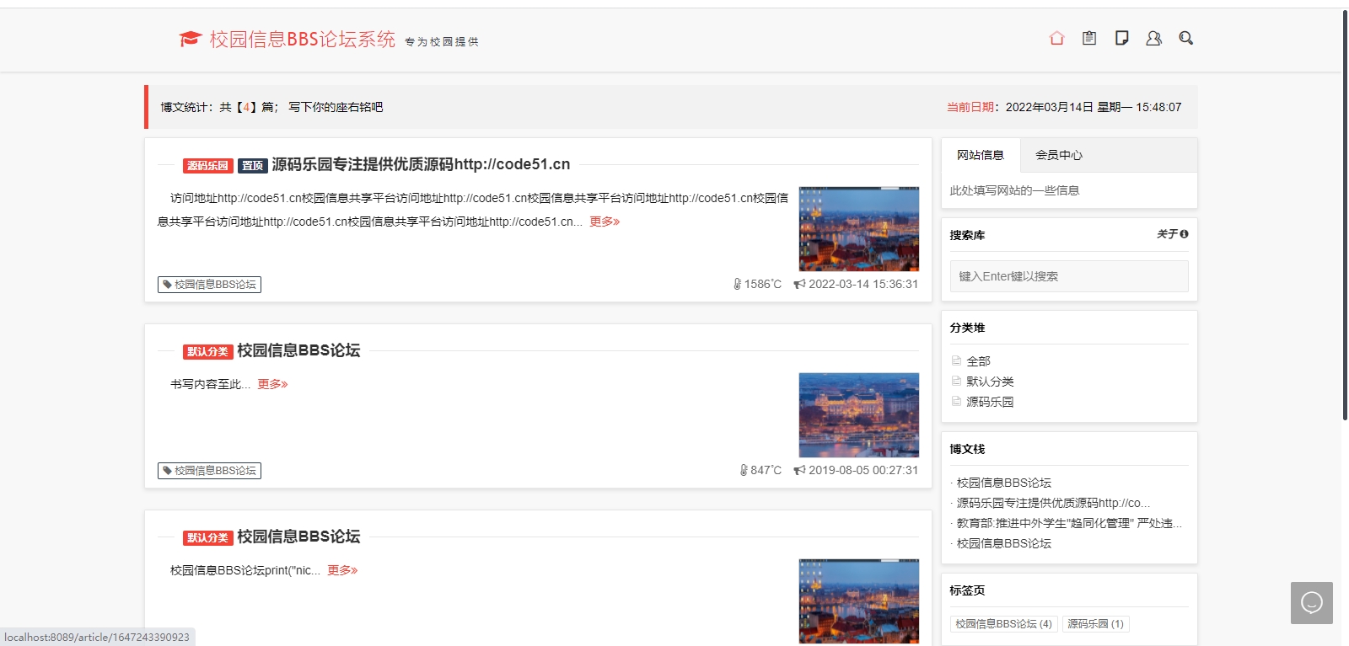Switch to the 会员中心 tab
1349x646 pixels.
point(1059,155)
